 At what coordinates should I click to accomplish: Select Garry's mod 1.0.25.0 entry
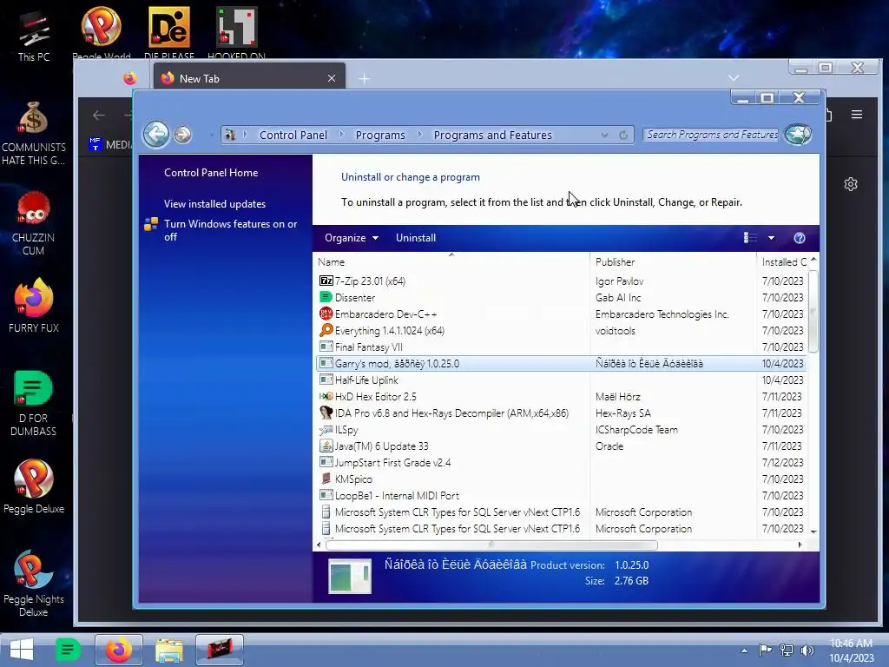(562, 364)
